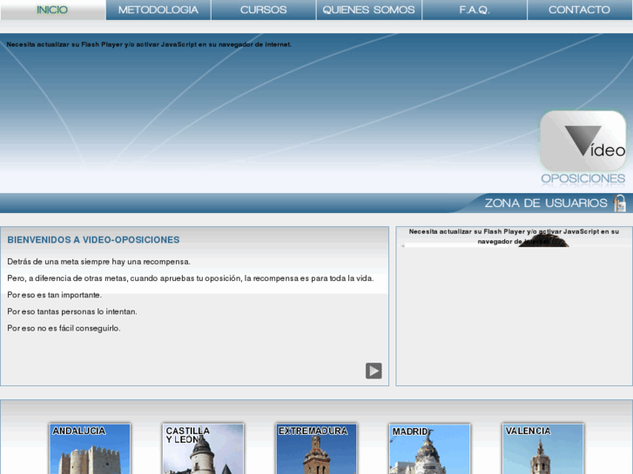The image size is (633, 474).
Task: Select the CURSOS menu item
Action: pyautogui.click(x=264, y=10)
